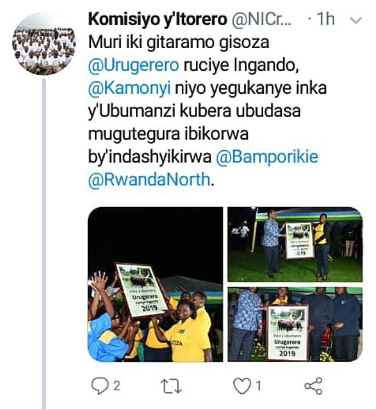The width and height of the screenshot is (376, 410).
Task: Tap the like count number 1
Action: pos(258,386)
